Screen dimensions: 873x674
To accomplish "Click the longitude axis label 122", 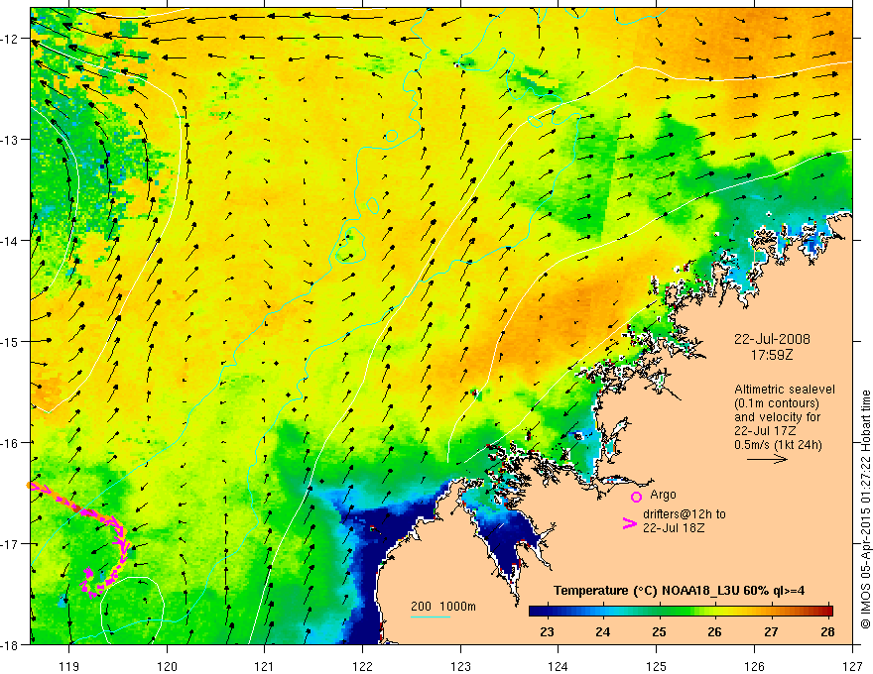I will pos(362,666).
